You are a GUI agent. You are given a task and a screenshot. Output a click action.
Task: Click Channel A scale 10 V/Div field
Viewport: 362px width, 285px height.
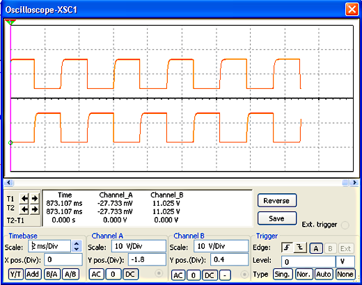139,246
